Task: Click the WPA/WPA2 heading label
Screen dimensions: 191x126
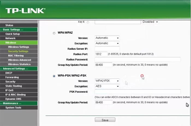Action: [65, 33]
